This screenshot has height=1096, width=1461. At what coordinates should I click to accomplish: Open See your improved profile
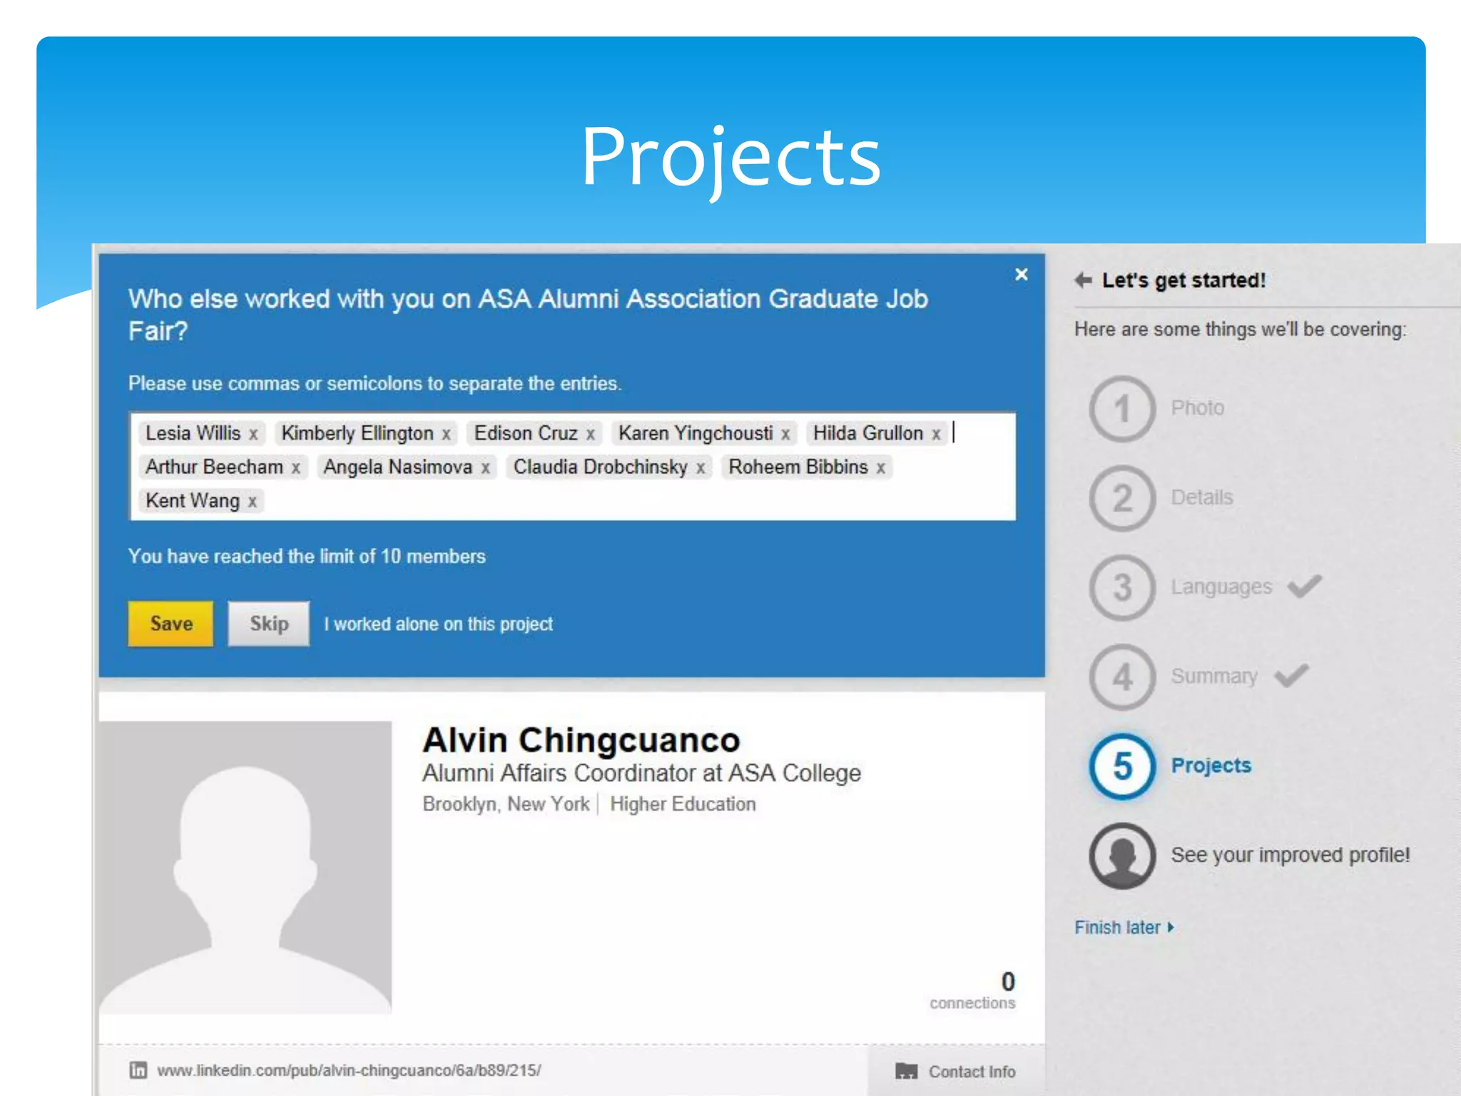point(1290,855)
